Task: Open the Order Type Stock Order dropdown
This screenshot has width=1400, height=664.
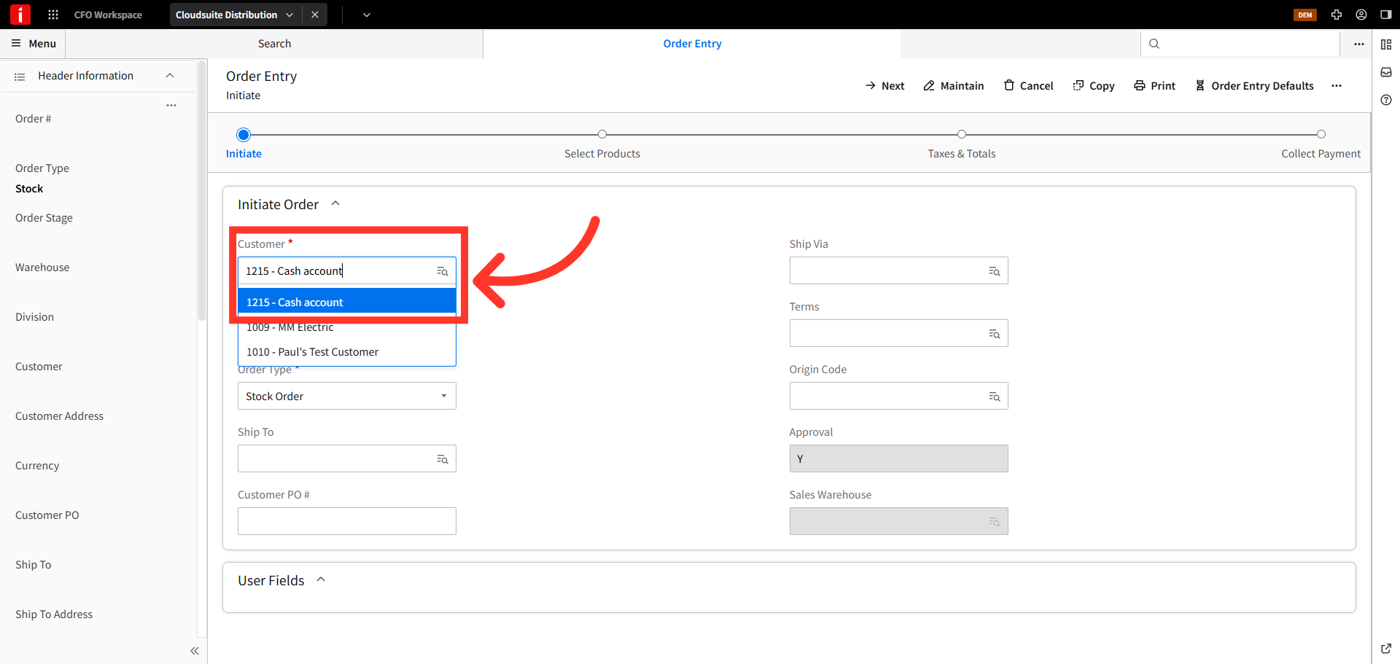Action: point(347,396)
